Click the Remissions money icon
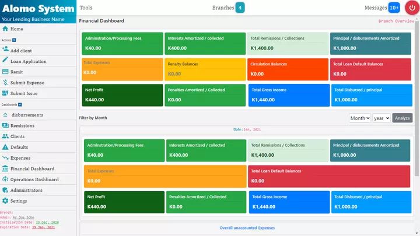 pos(5,125)
